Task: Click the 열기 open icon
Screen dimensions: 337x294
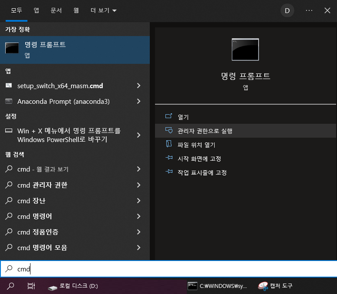Action: (x=168, y=116)
